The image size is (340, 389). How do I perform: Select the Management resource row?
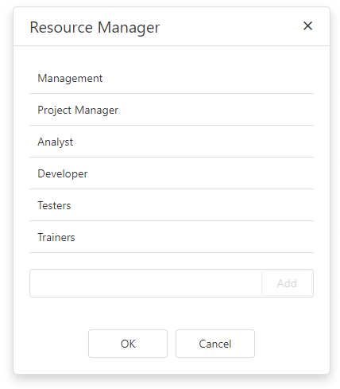172,78
